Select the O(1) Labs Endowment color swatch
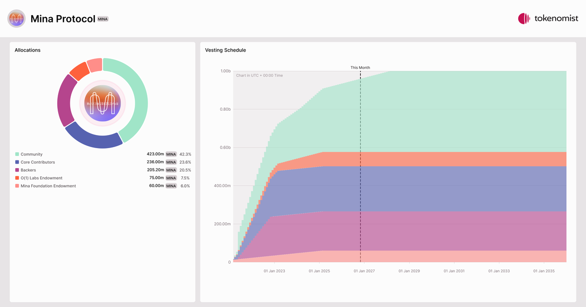This screenshot has height=307, width=586. coord(17,178)
